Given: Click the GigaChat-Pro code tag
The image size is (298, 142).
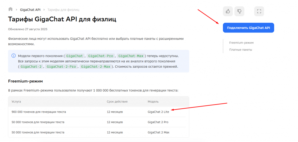Looking at the screenshot, I should click(x=101, y=56).
